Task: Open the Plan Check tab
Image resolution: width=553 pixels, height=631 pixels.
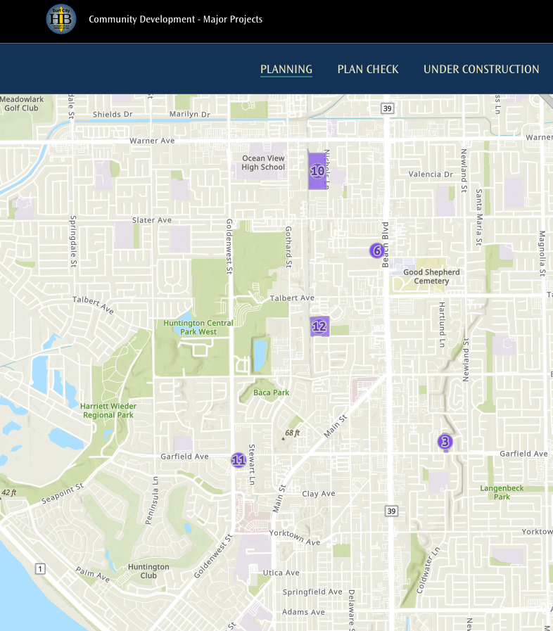Action: [368, 69]
